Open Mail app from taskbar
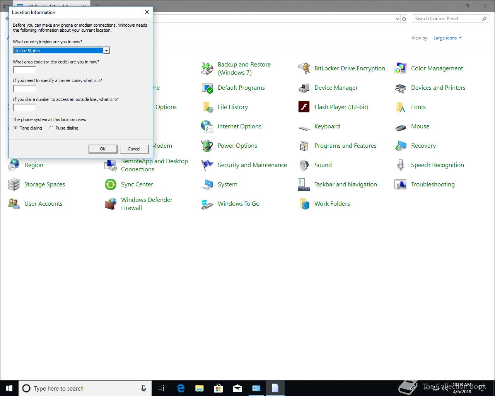This screenshot has height=396, width=495. click(x=237, y=388)
